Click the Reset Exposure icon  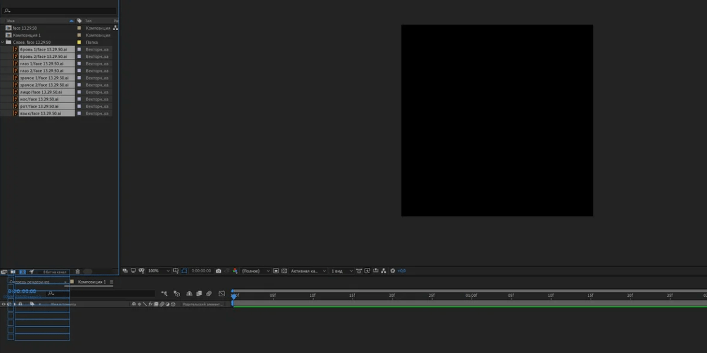(393, 271)
